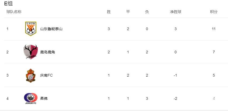This screenshot has height=111, width=228.
Task: Click the Kashima Antlers deer crest
Action: pyautogui.click(x=31, y=52)
